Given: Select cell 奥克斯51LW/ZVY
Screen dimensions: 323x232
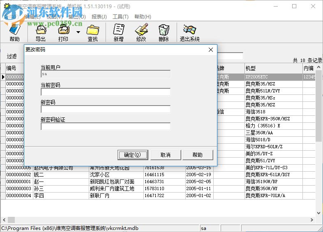Looking at the screenshot, I should pyautogui.click(x=273, y=91).
